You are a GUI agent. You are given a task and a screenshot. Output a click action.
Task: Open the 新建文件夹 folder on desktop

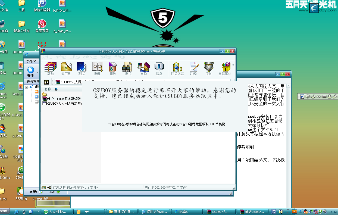[21, 26]
